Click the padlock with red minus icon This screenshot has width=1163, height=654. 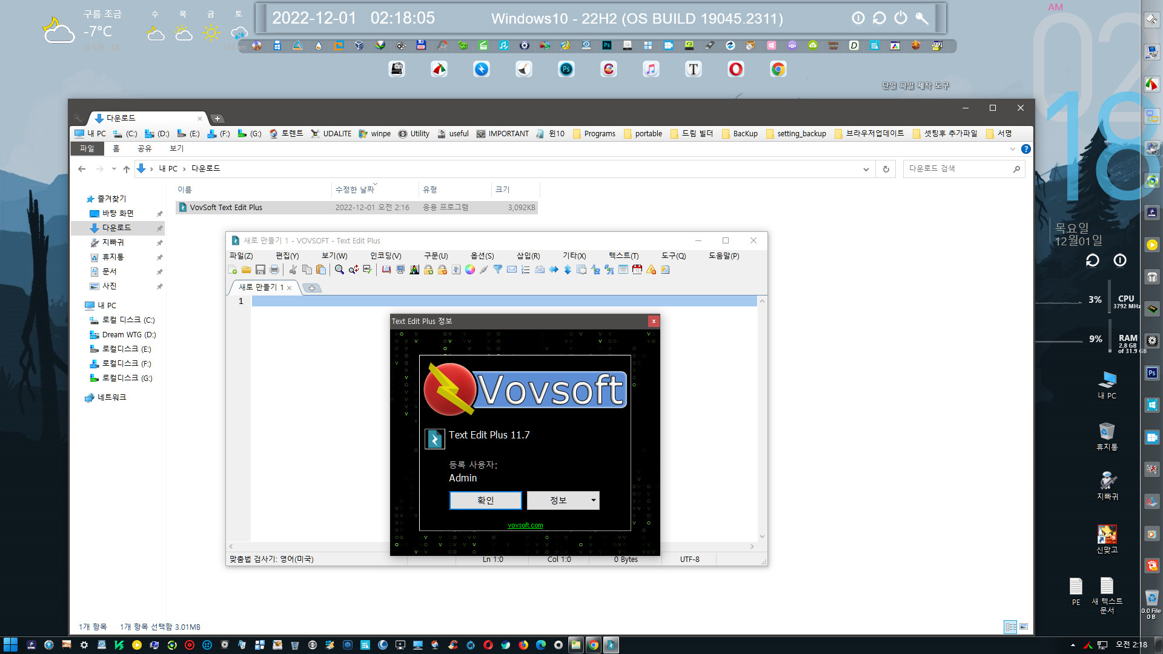(442, 270)
